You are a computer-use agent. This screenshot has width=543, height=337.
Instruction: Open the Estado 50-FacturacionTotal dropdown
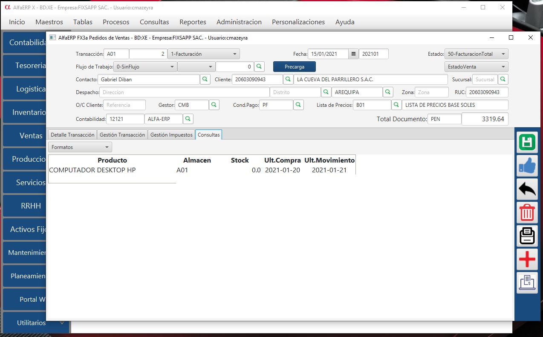(x=476, y=54)
